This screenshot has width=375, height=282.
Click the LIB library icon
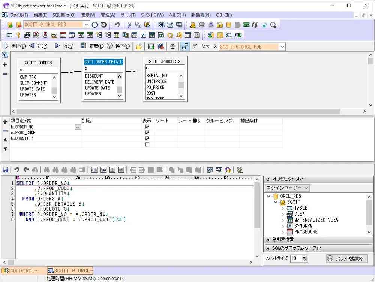(x=188, y=35)
